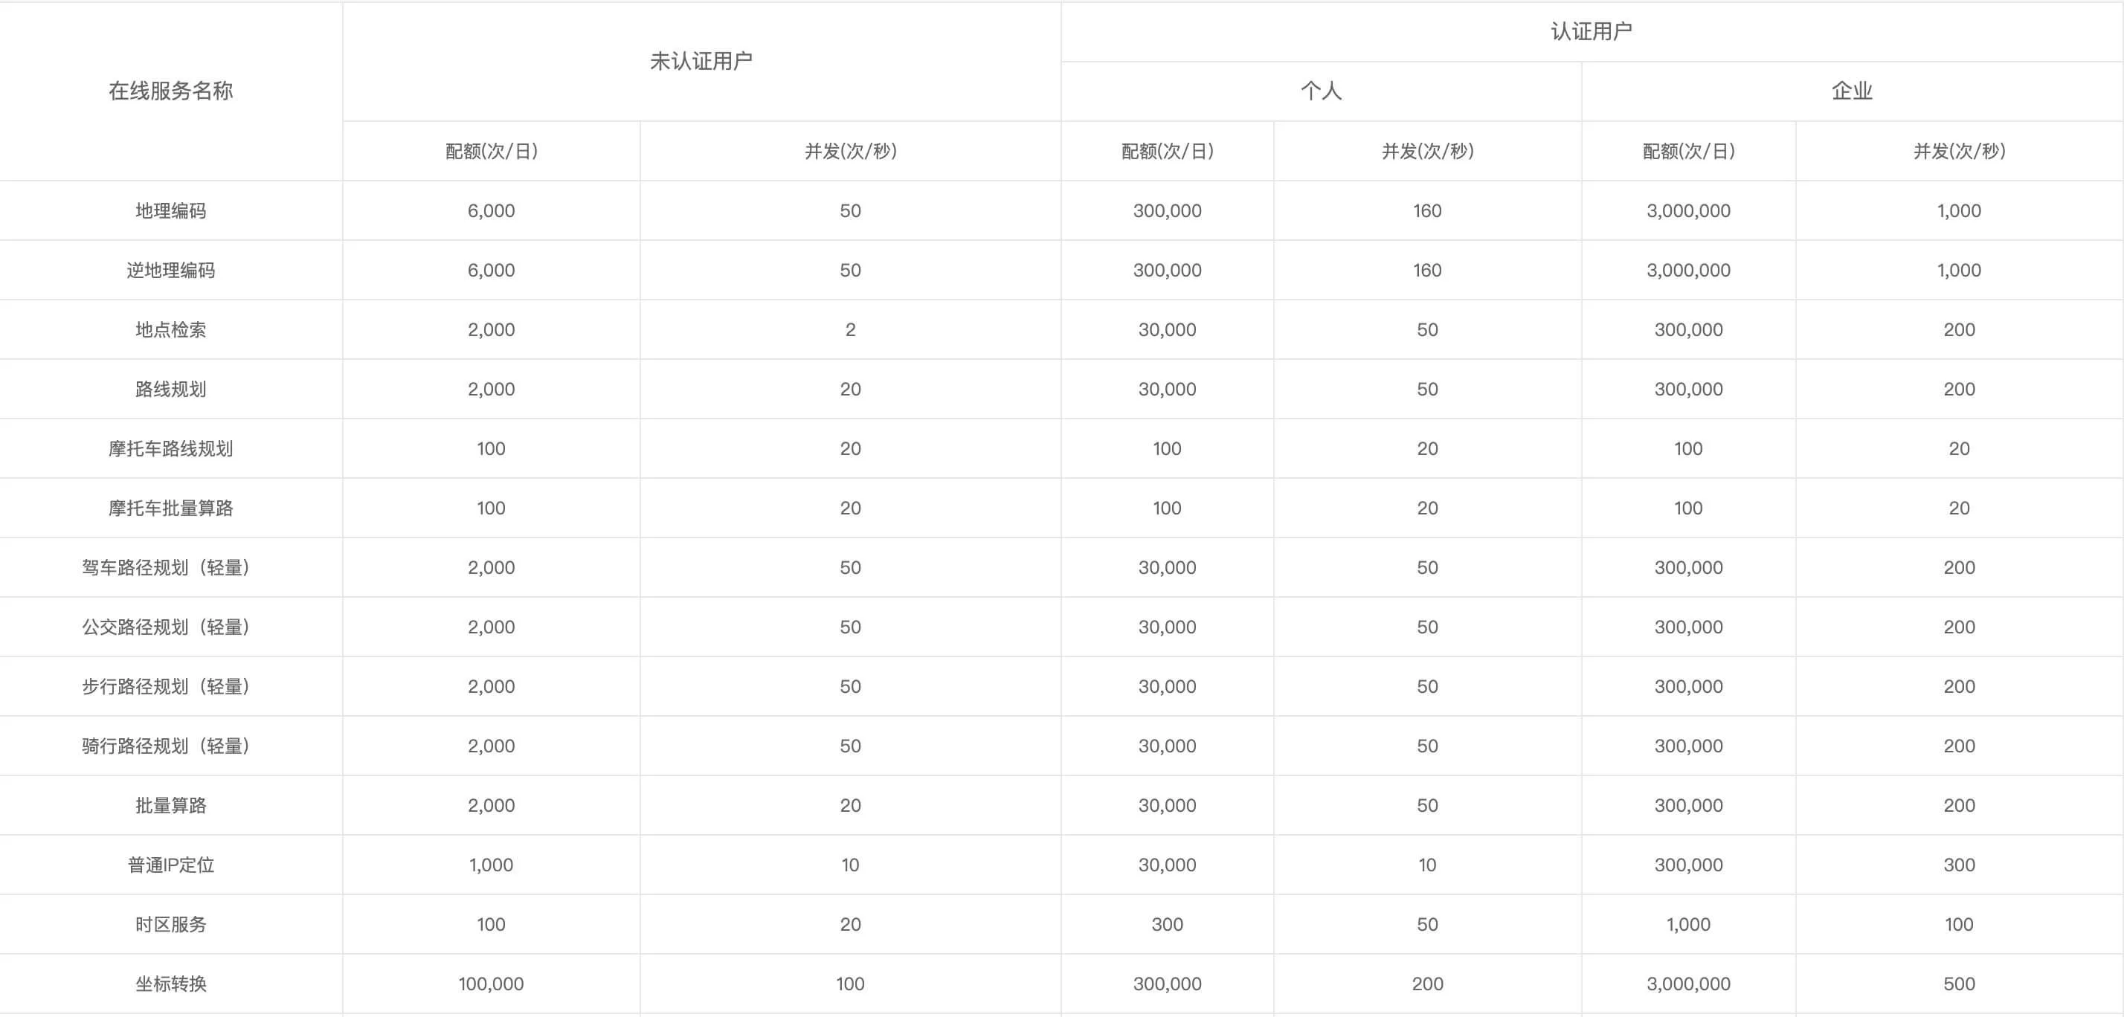The height and width of the screenshot is (1017, 2124).
Task: Select the 未认证用户 header cell
Action: pos(707,60)
